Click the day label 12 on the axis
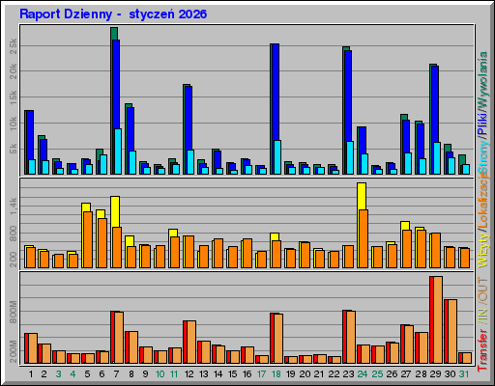Image resolution: width=495 pixels, height=386 pixels. pos(189,374)
